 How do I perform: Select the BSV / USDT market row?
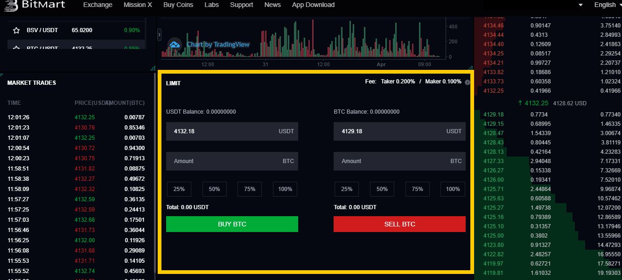tap(77, 30)
